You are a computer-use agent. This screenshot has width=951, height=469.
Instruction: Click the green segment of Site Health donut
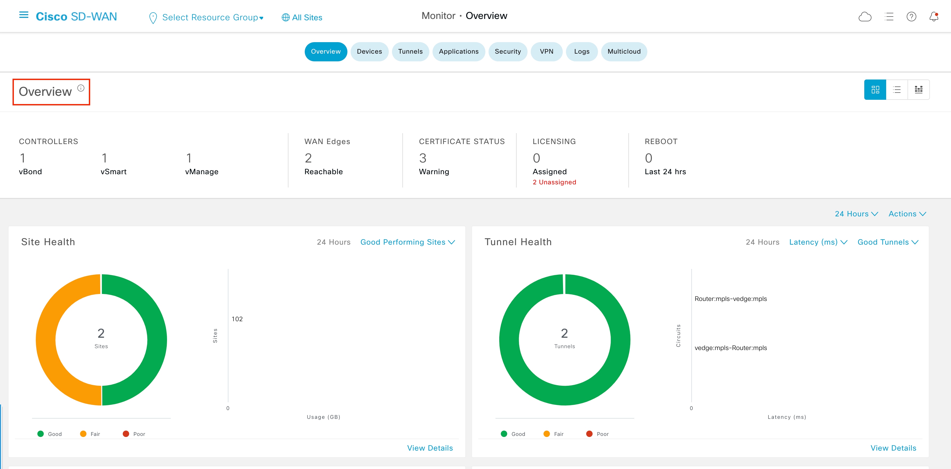tap(157, 340)
